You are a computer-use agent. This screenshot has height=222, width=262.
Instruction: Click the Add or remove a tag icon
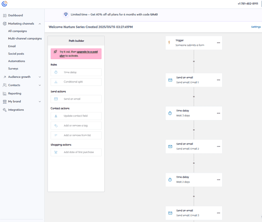(x=56, y=126)
